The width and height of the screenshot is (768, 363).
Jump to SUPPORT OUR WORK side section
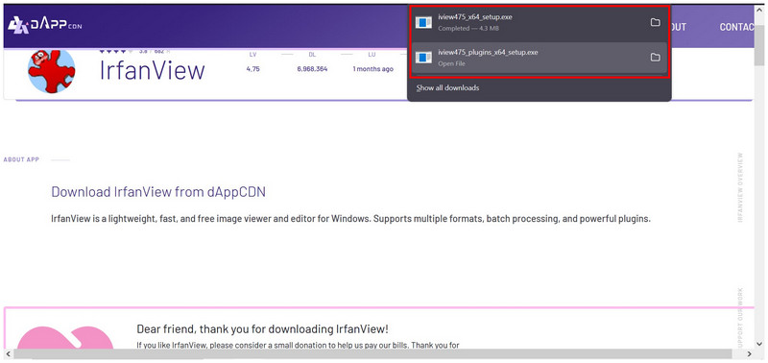(740, 318)
